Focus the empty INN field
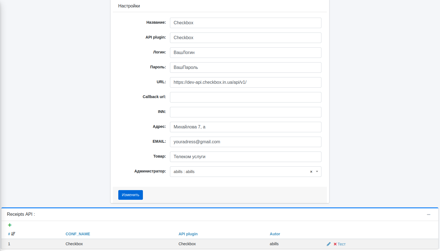Screen dimensions: 440x251 (245, 112)
